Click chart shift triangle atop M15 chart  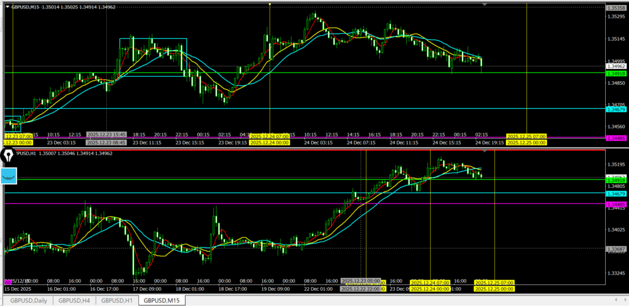485,5
